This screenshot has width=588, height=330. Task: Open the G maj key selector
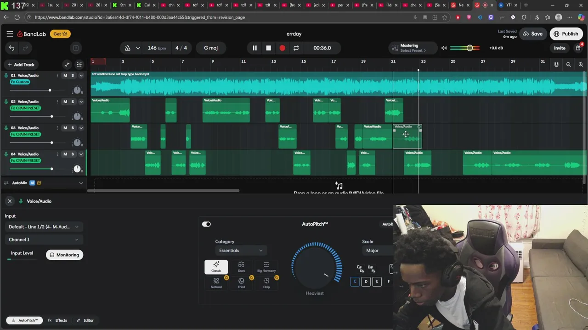pyautogui.click(x=211, y=48)
